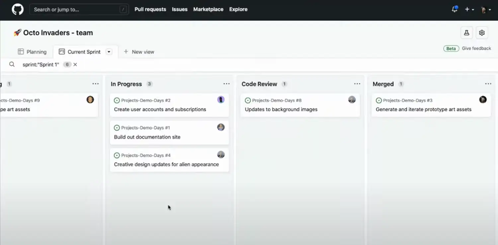Click open-issue icon on Projects-Demo-Days #1
Image resolution: width=498 pixels, height=245 pixels.
click(117, 128)
